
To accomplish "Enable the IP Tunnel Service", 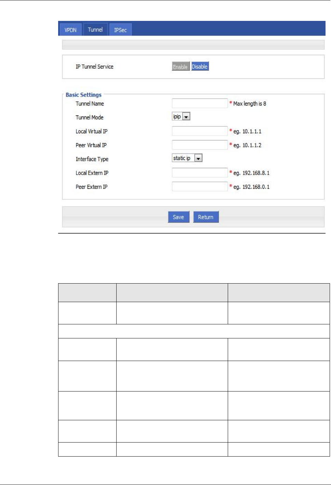I will [181, 66].
